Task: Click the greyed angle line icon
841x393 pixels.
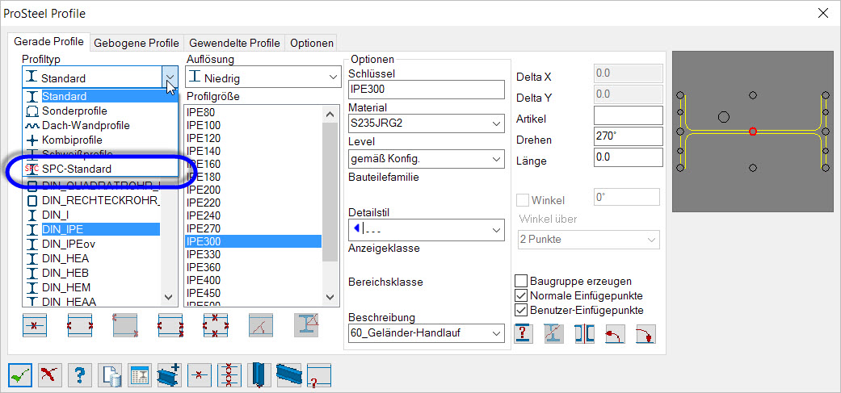Action: pyautogui.click(x=261, y=325)
